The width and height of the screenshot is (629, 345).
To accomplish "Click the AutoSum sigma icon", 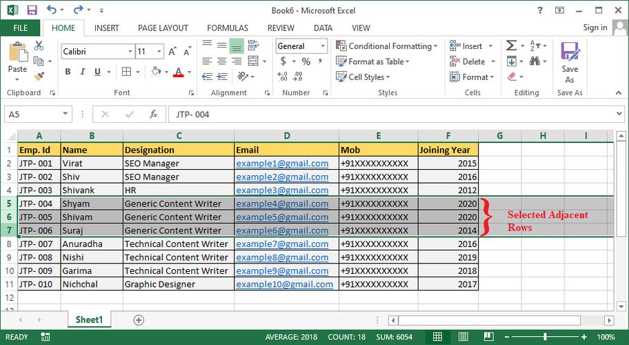I will click(x=511, y=46).
